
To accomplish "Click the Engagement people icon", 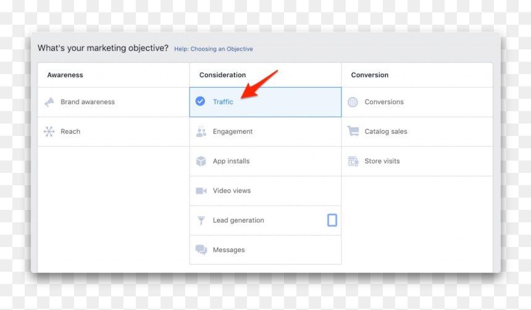I will click(201, 132).
